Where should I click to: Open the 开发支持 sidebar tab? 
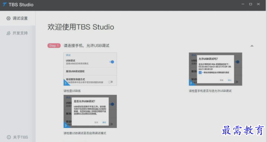pos(17,33)
